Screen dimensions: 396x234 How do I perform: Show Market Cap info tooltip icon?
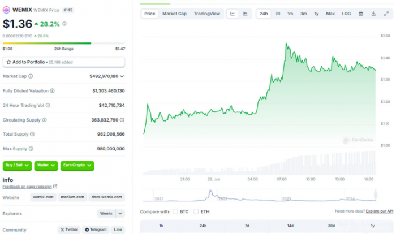pos(31,76)
